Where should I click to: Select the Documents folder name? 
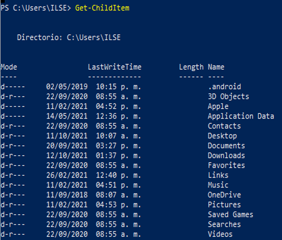pyautogui.click(x=227, y=146)
